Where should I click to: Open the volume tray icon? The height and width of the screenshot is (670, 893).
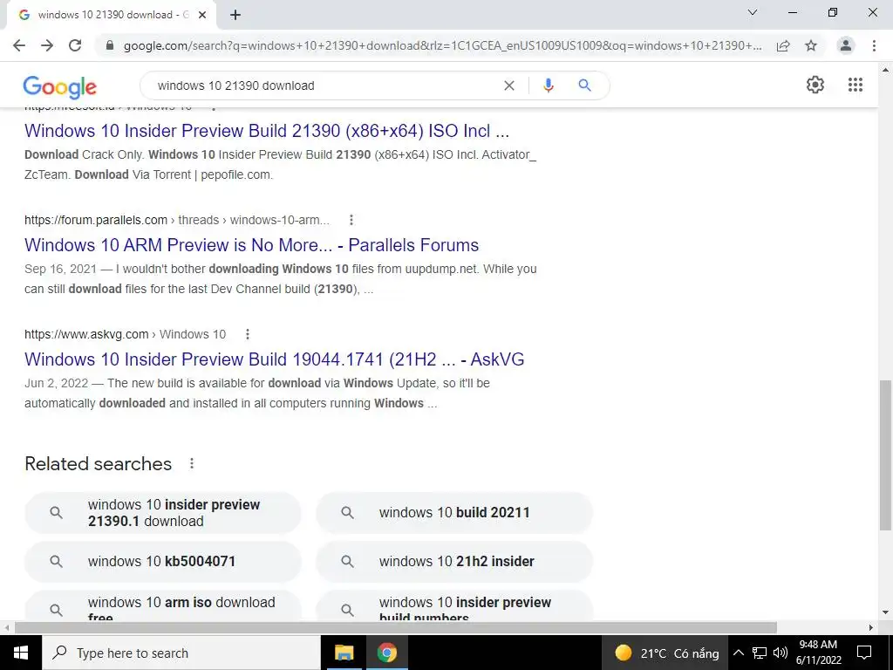tap(781, 653)
